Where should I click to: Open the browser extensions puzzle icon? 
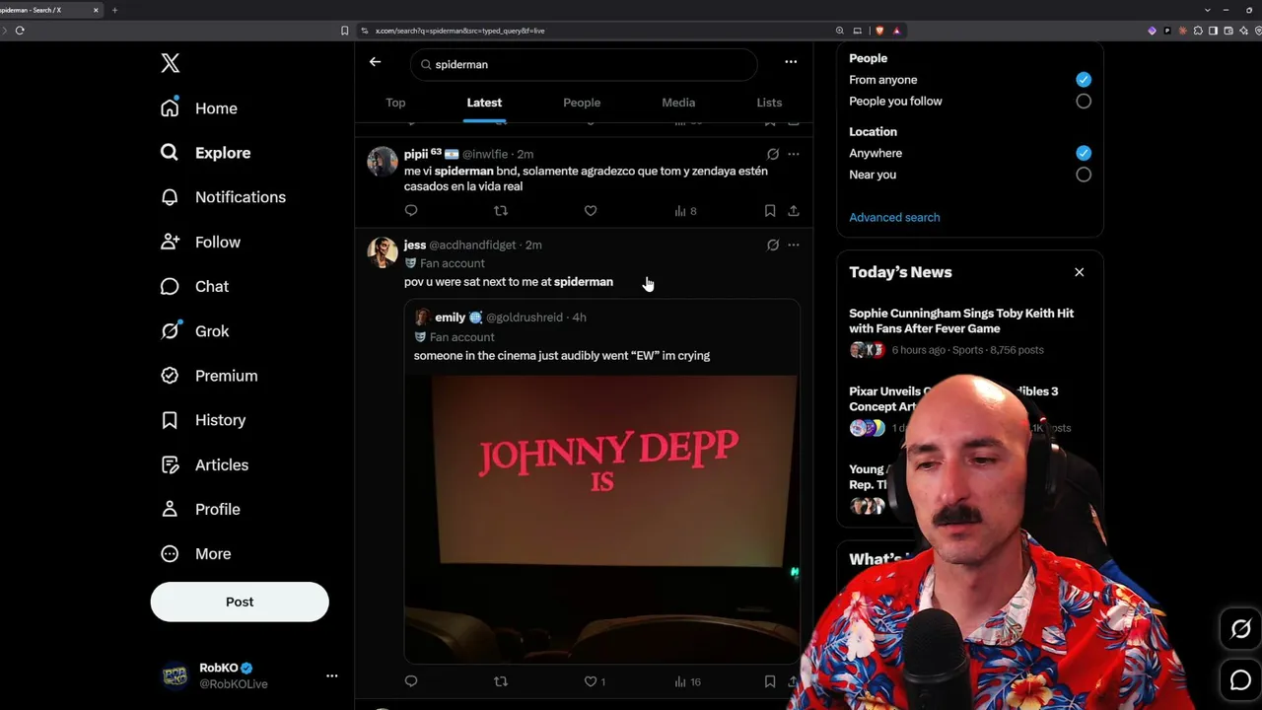1198,31
